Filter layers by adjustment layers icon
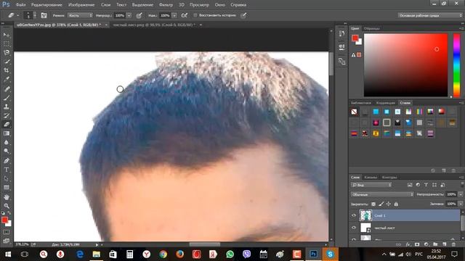Screen dimensions: 465x261 click(418, 185)
